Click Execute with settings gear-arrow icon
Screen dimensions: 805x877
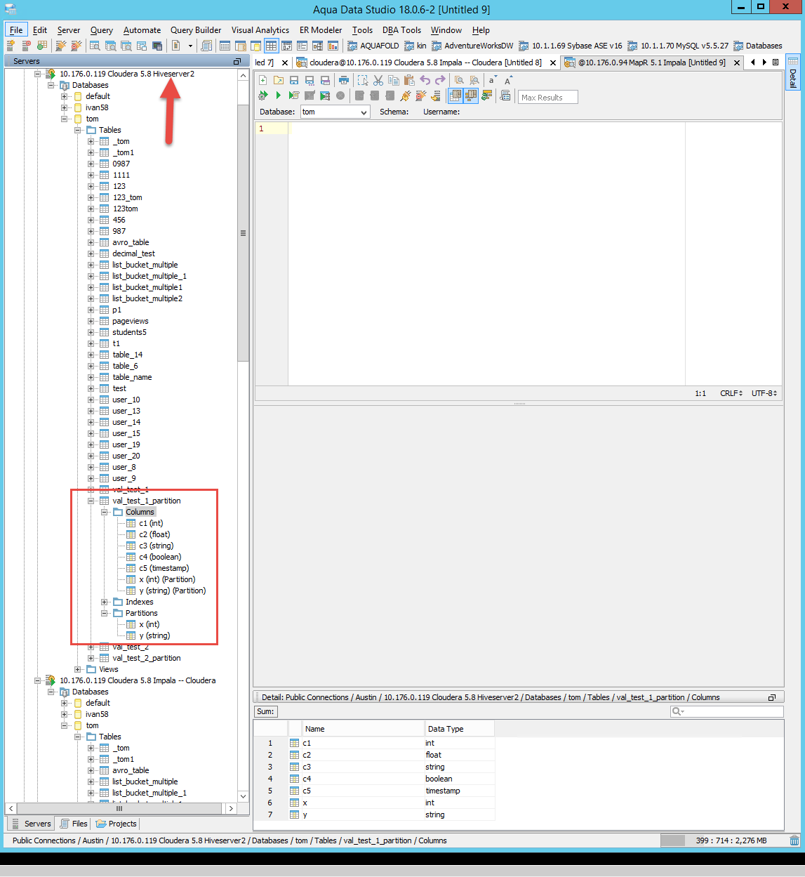pyautogui.click(x=263, y=95)
